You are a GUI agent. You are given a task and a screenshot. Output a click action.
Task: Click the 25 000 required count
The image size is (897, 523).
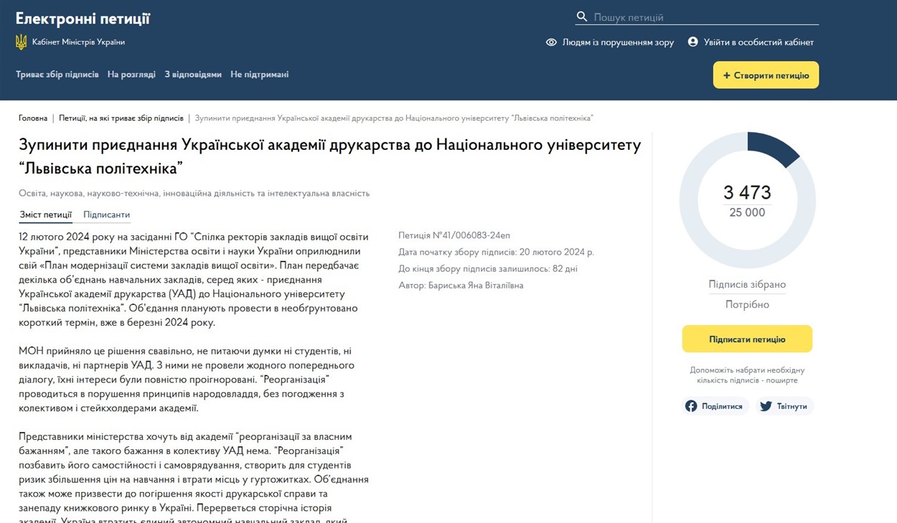click(x=747, y=213)
